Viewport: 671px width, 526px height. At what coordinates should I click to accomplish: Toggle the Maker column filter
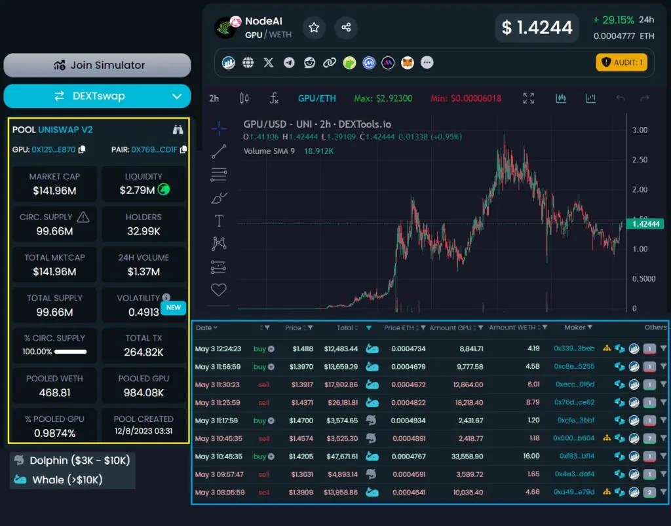tap(590, 327)
